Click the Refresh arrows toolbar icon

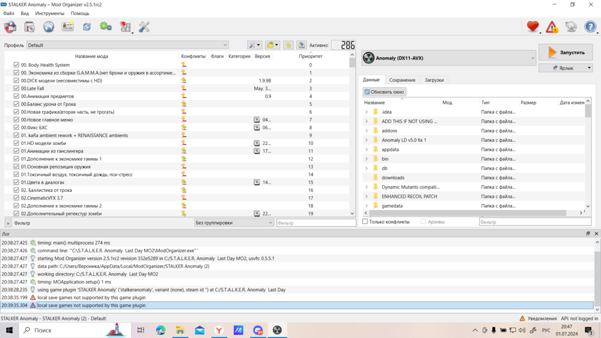point(87,27)
